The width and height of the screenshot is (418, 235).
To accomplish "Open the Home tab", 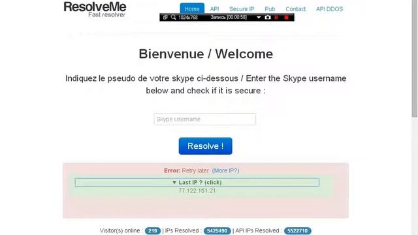I will tap(192, 8).
